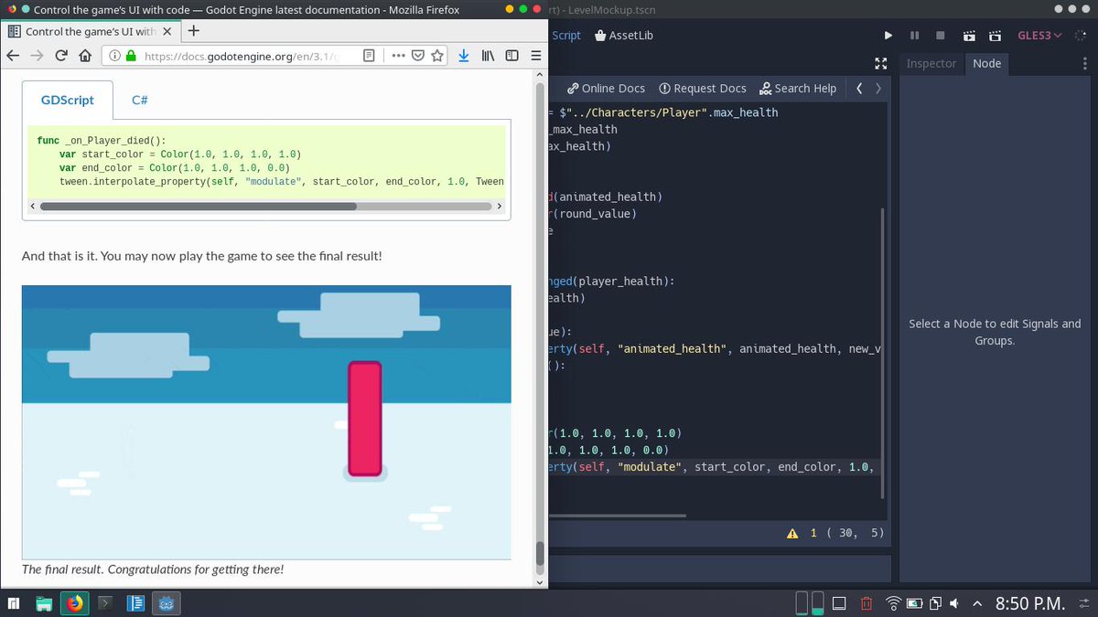
Task: Click the Play Custom Scene icon
Action: click(x=994, y=36)
